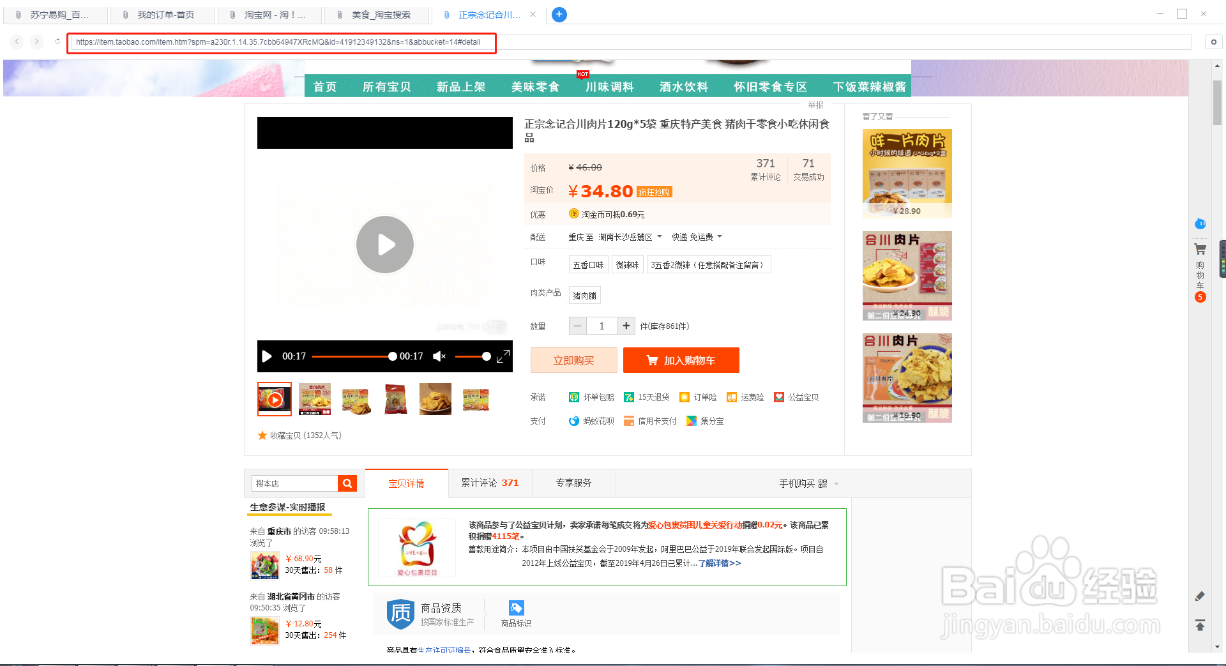
Task: Click the 15天退货 promise icon
Action: (629, 397)
